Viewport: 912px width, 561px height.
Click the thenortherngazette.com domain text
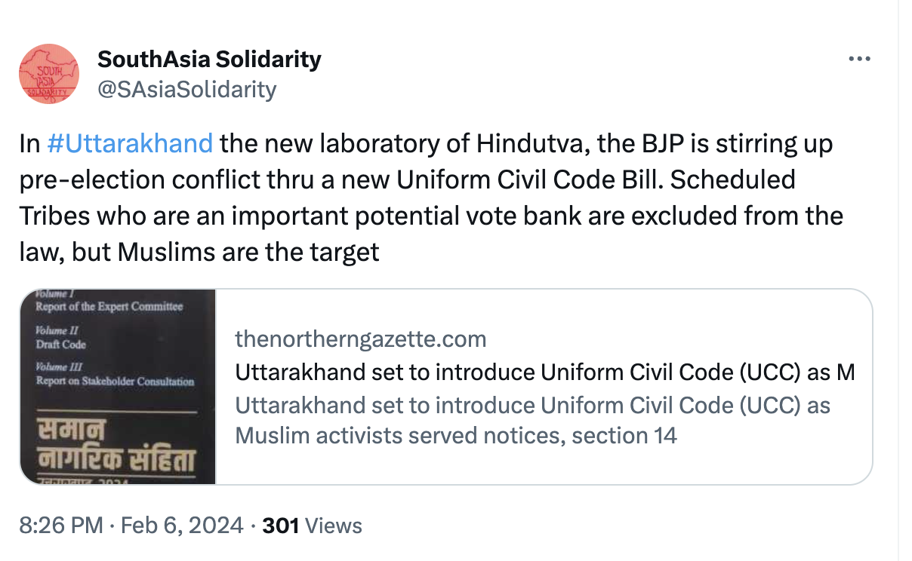pyautogui.click(x=361, y=339)
